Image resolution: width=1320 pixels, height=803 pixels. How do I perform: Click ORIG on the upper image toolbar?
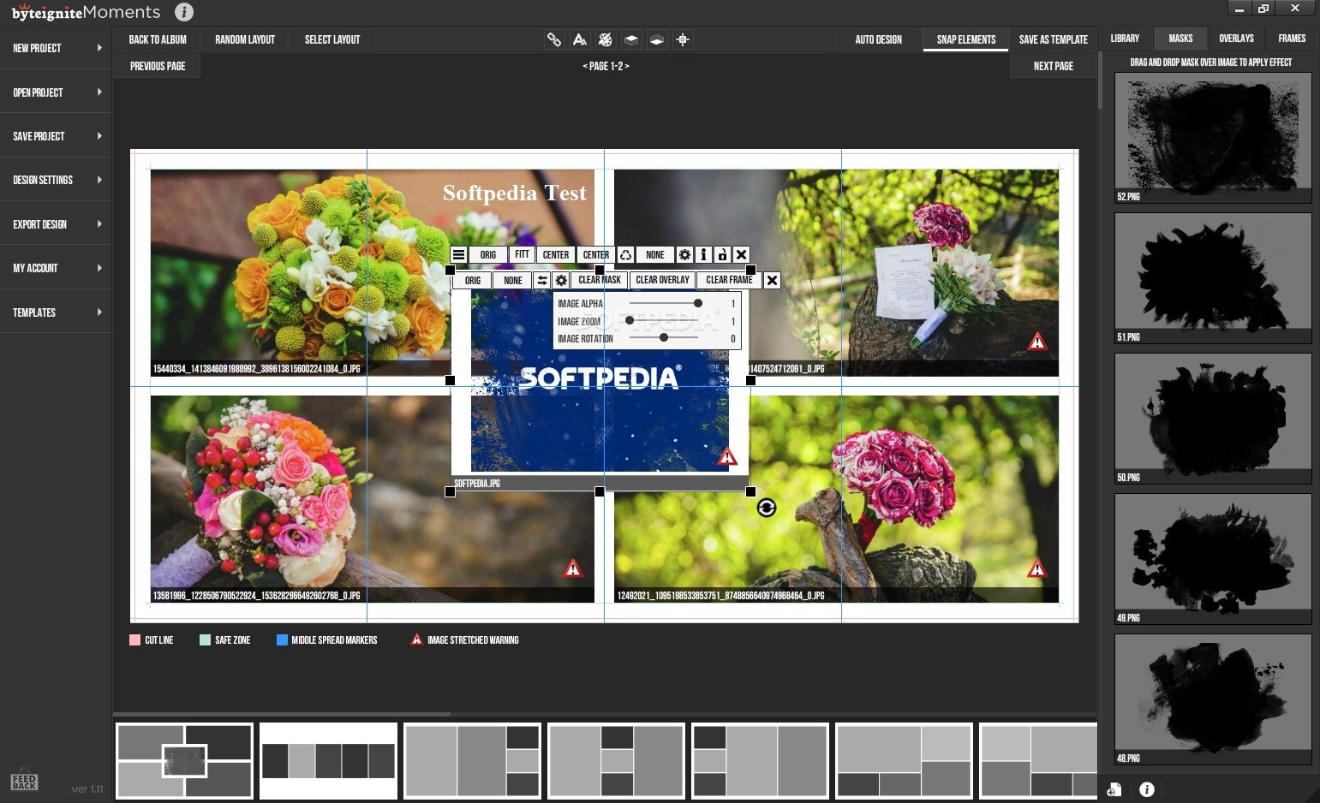point(487,255)
